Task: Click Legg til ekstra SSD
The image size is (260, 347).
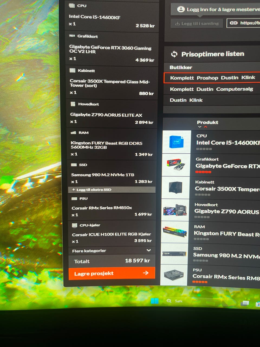Action: pyautogui.click(x=112, y=189)
